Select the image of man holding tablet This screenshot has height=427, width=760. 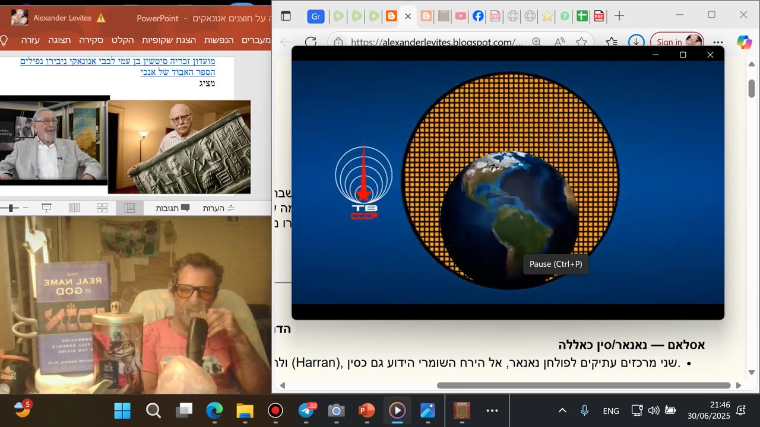pos(179,146)
